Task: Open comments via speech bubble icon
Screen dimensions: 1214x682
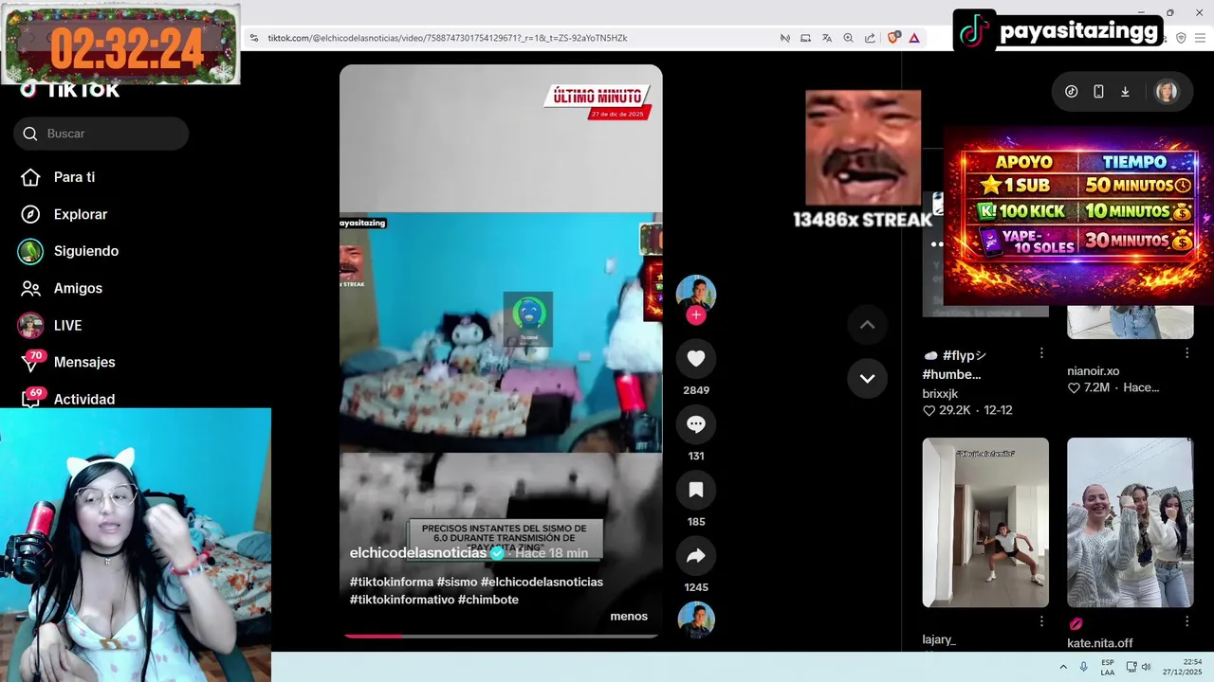Action: (695, 424)
